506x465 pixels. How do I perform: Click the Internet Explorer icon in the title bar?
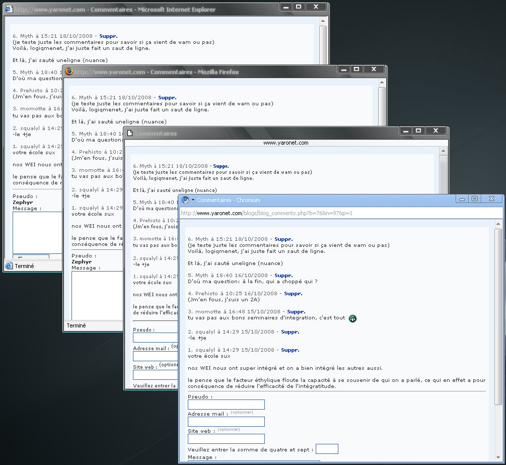coord(9,9)
